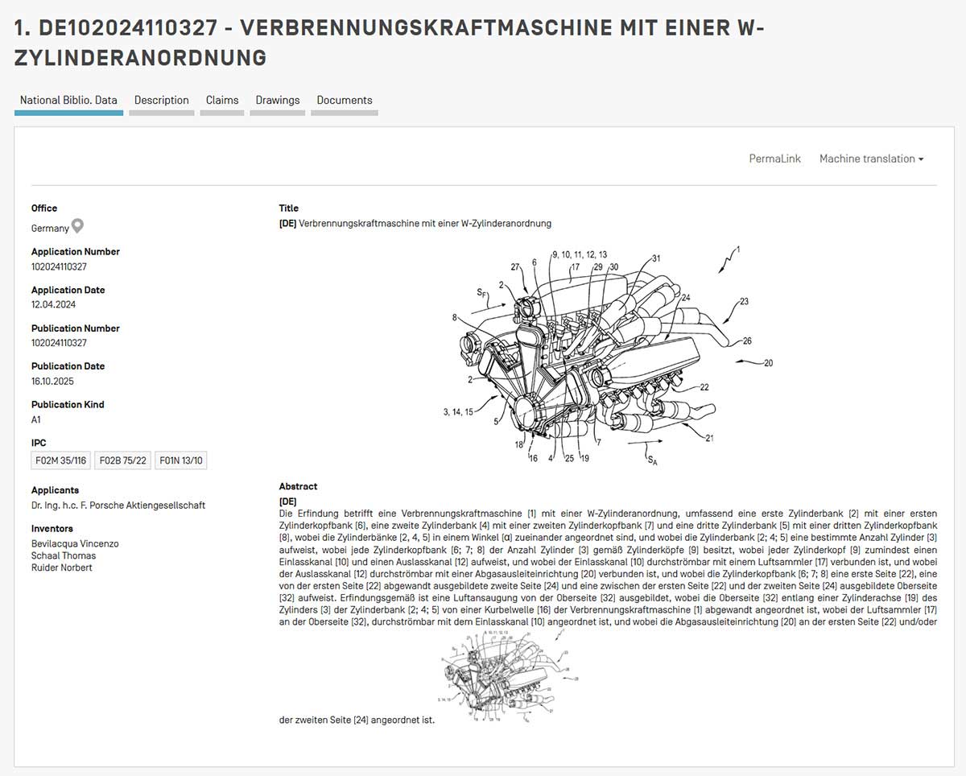Open the Machine translation dropdown
The height and width of the screenshot is (776, 966).
coord(871,159)
